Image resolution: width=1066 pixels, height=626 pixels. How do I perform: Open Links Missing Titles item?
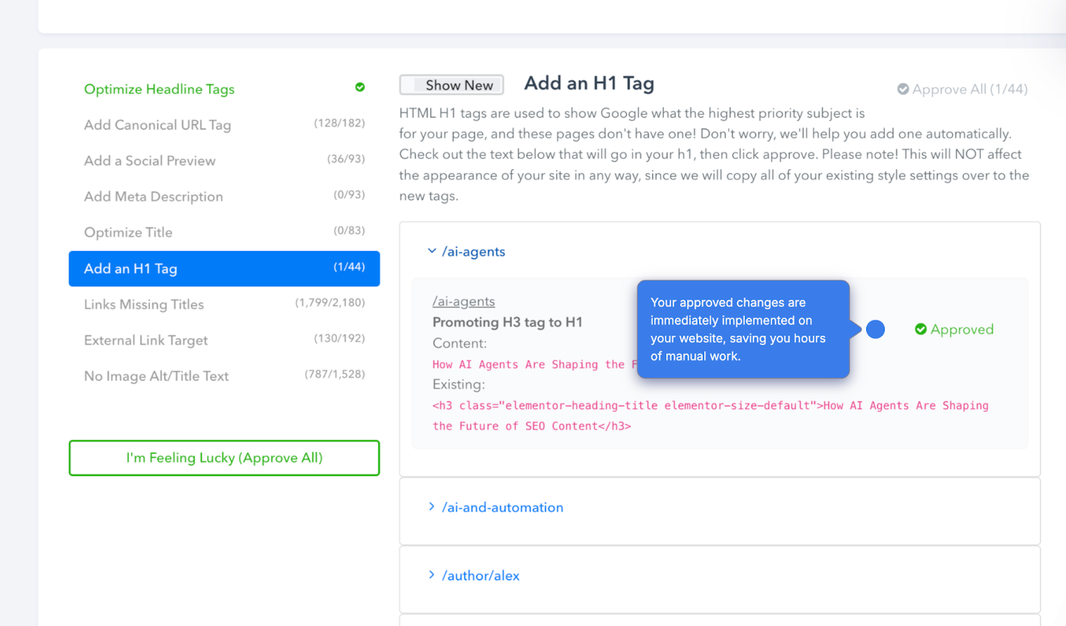pos(224,304)
